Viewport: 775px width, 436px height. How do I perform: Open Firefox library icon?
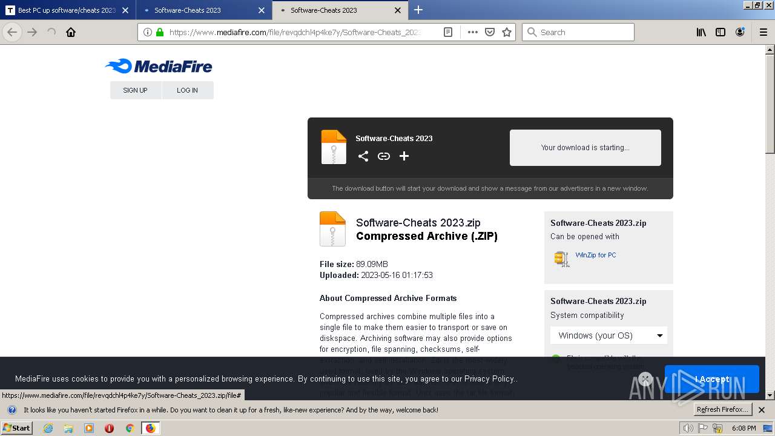(x=701, y=32)
